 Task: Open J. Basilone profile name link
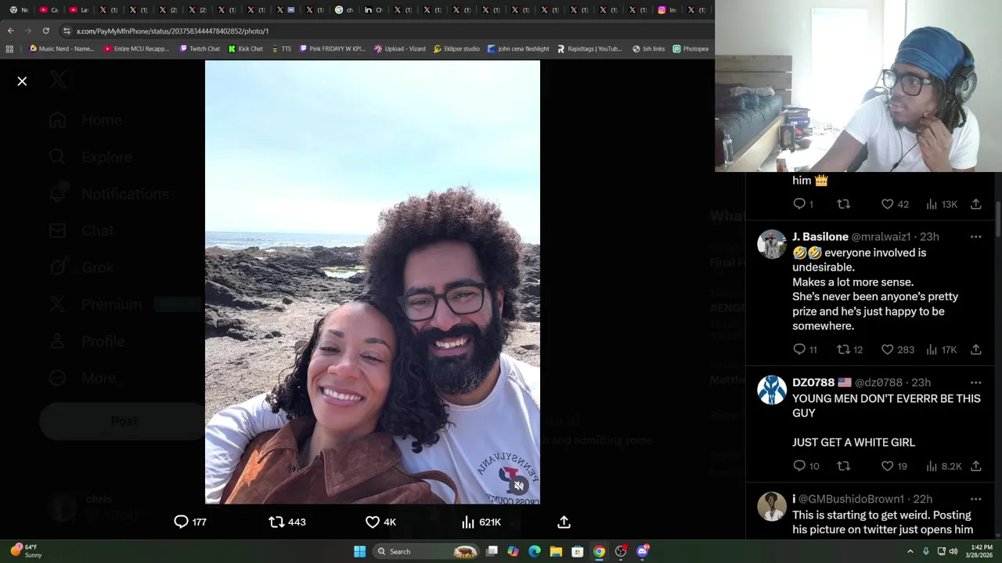click(820, 237)
